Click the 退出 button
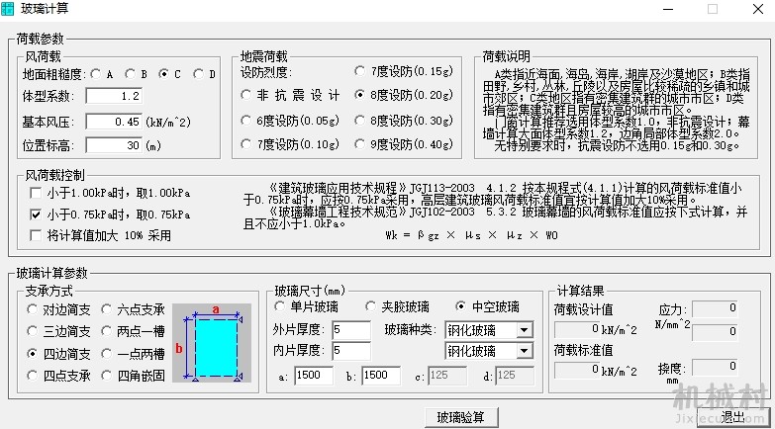This screenshot has height=429, width=775. coord(733,418)
